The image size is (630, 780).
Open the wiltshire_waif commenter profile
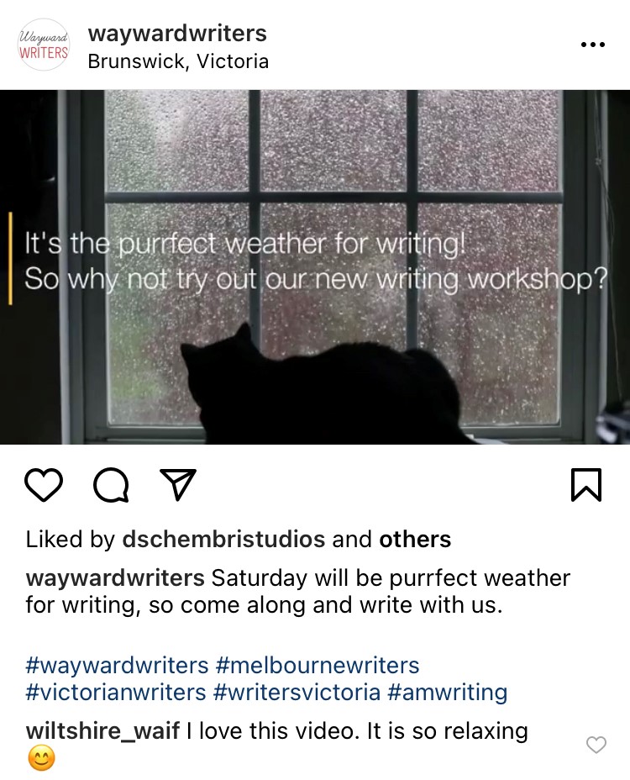coord(102,731)
